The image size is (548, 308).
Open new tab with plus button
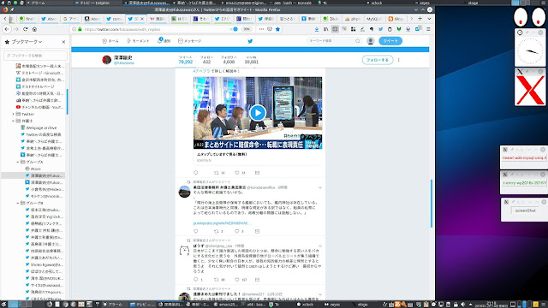[x=420, y=19]
